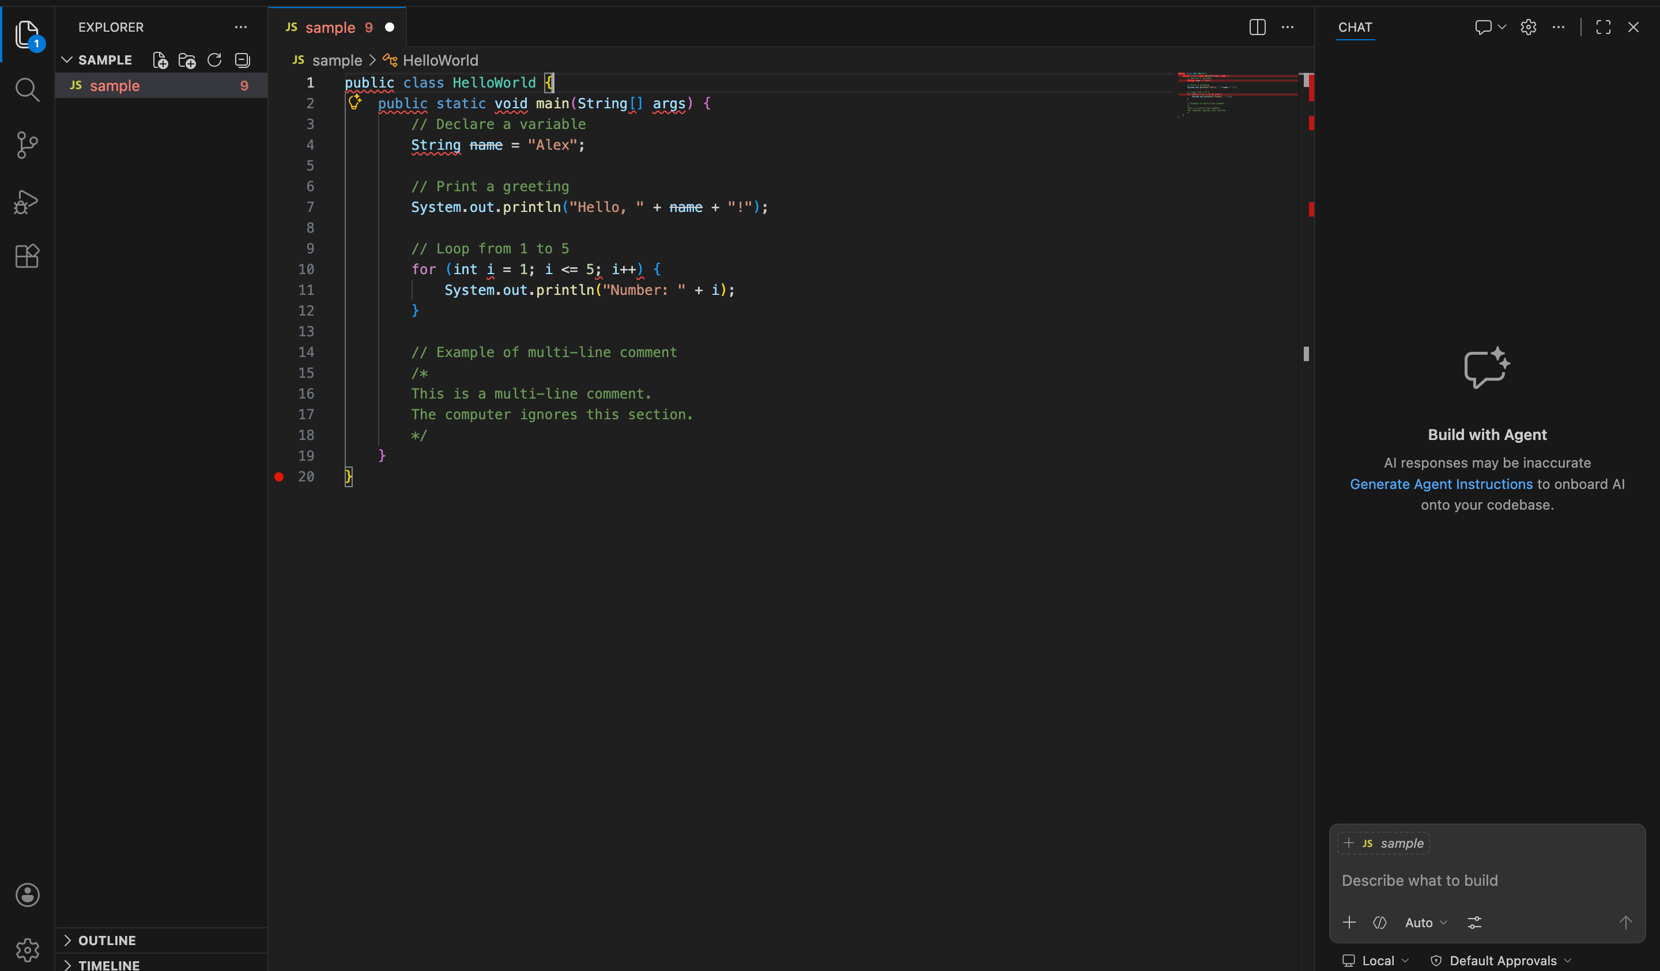Screen dimensions: 1660x971
Task: Open the Search view in activity bar
Action: click(x=27, y=89)
